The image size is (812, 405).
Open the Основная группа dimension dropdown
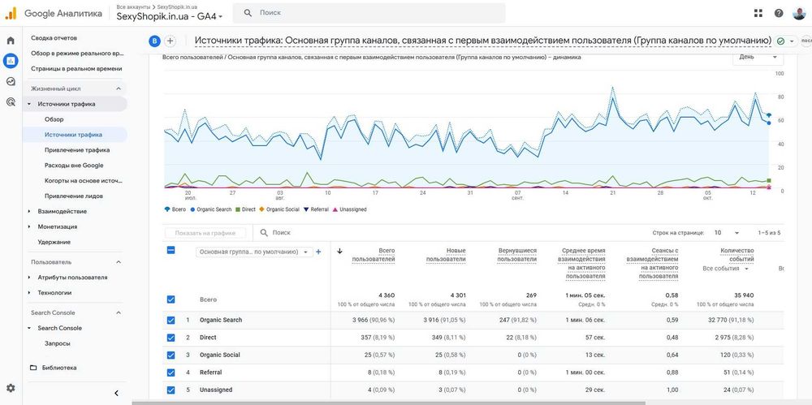(253, 252)
